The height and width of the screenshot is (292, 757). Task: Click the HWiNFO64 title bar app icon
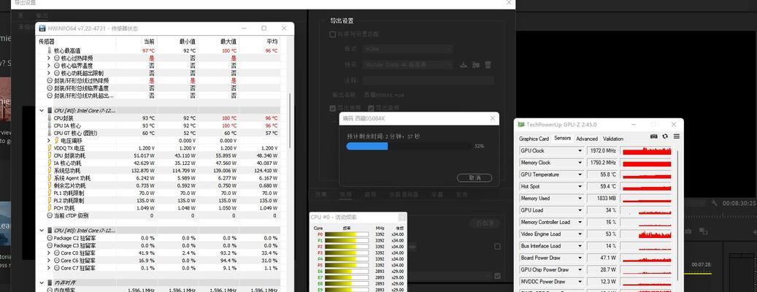(x=42, y=28)
